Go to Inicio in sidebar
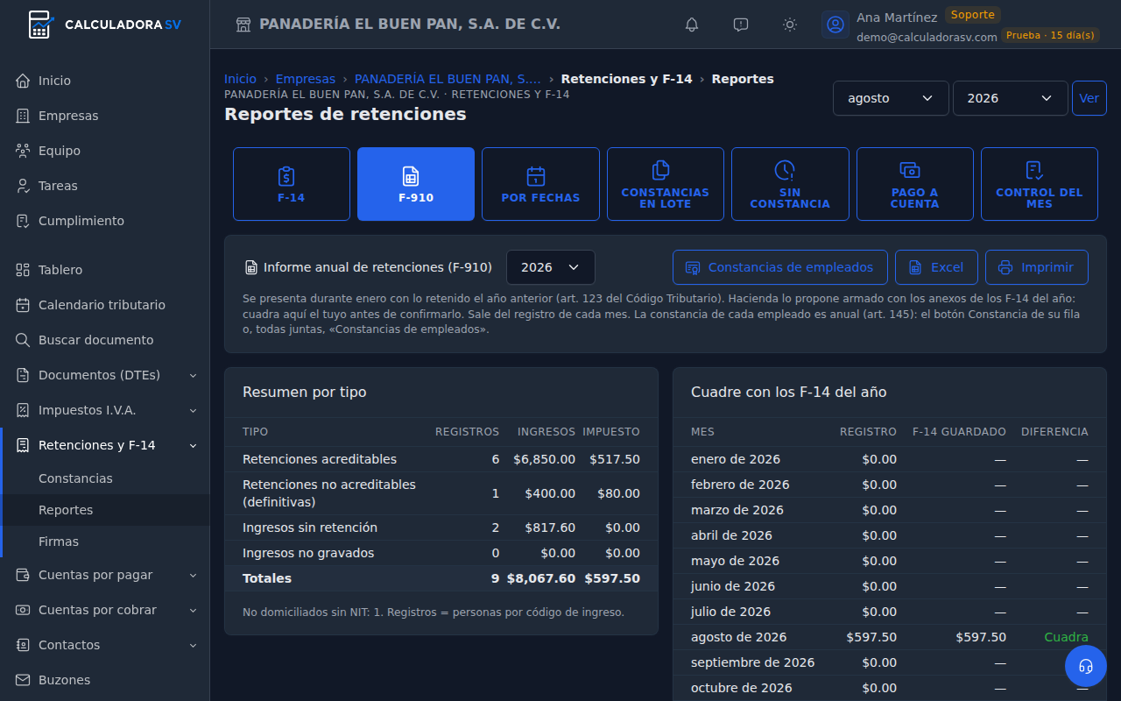The height and width of the screenshot is (701, 1121). tap(105, 81)
